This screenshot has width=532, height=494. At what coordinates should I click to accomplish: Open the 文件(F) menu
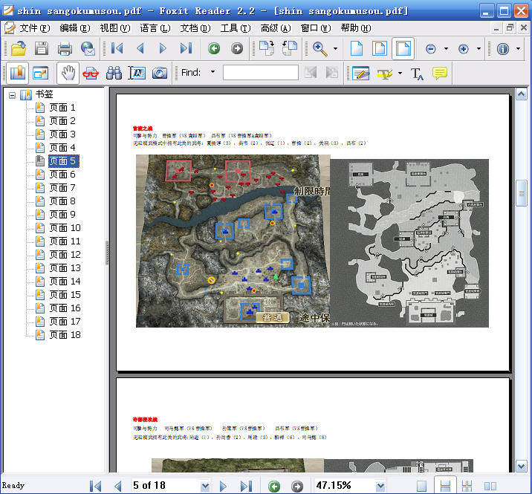click(34, 28)
